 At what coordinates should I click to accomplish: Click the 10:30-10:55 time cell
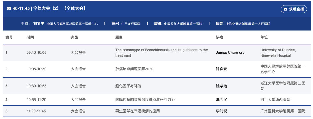pos(36,86)
